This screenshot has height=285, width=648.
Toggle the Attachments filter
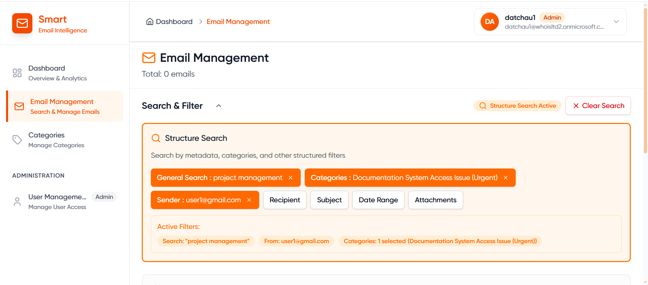coord(435,200)
